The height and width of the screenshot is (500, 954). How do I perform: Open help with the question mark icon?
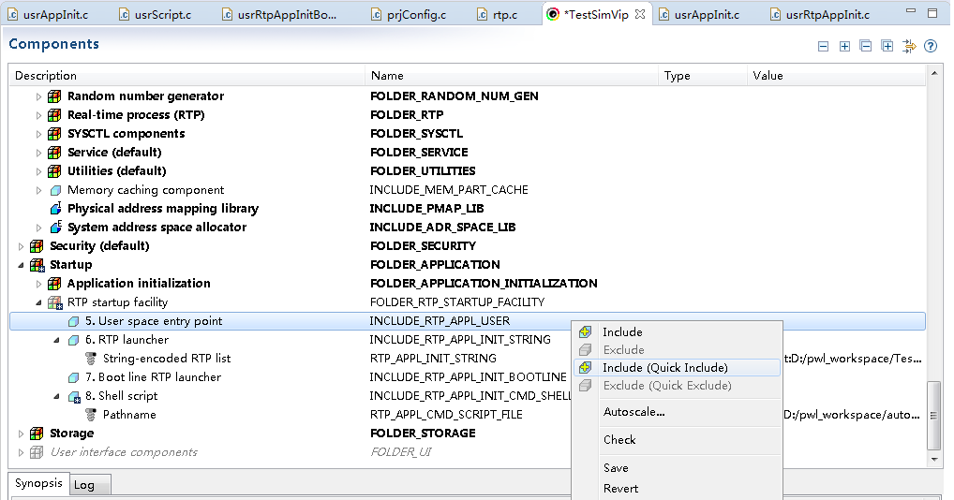[x=931, y=46]
